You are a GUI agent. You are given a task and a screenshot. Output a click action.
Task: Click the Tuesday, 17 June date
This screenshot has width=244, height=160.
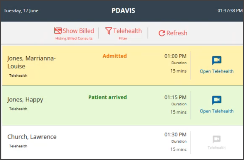click(x=21, y=11)
